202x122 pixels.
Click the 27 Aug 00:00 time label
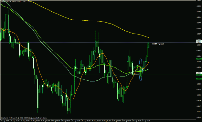55,121
